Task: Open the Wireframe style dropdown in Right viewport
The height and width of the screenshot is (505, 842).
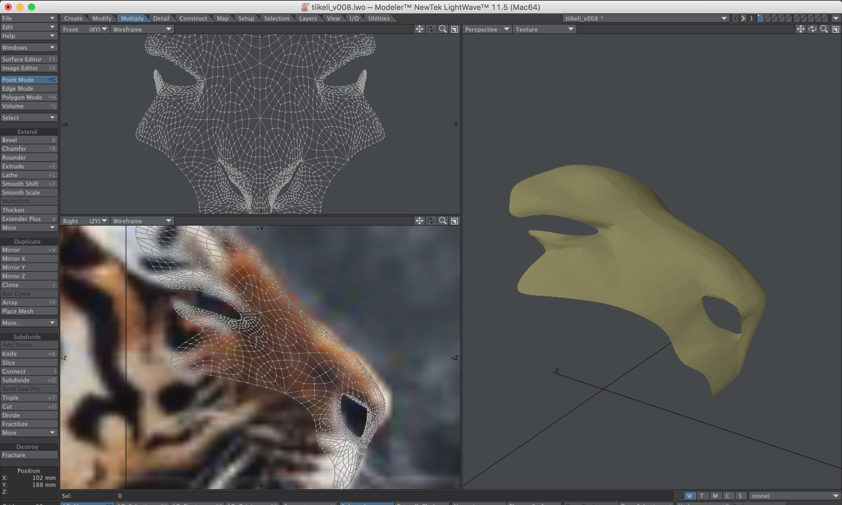Action: [x=142, y=221]
